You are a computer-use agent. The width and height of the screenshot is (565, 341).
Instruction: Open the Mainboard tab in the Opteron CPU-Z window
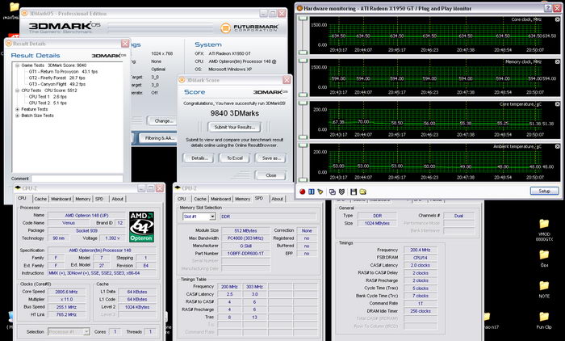(x=61, y=199)
